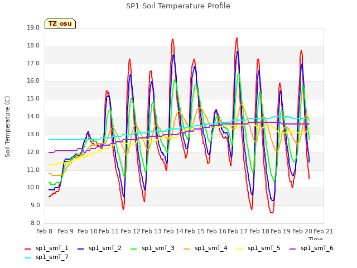Select the sp1_smT_4 legend label

click(x=211, y=248)
